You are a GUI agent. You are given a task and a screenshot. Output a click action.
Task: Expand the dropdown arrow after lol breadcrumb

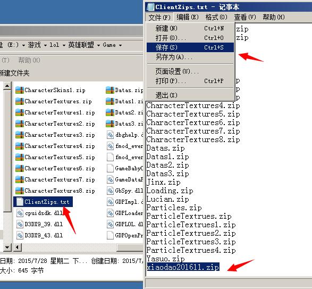(x=64, y=45)
